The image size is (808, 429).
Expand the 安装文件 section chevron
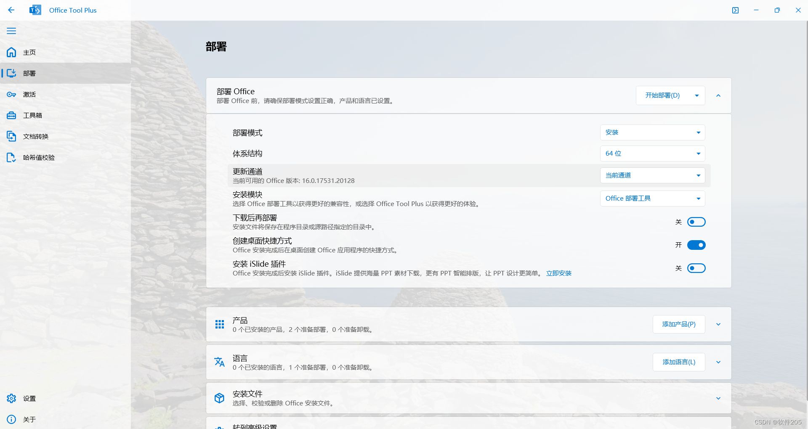[718, 398]
